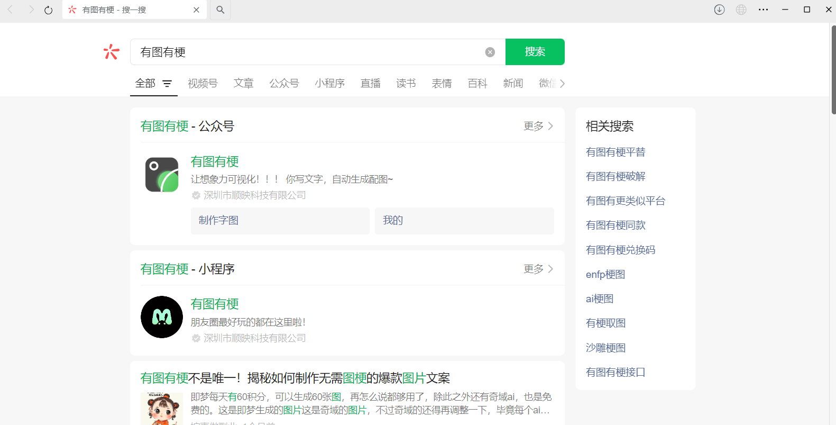
Task: Switch to the 直播 tab
Action: coord(371,84)
